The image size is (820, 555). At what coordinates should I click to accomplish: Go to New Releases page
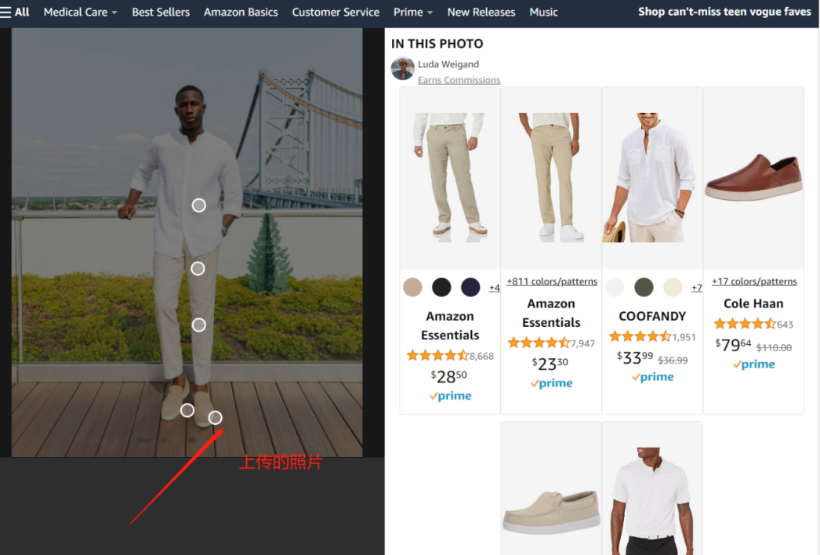481,12
